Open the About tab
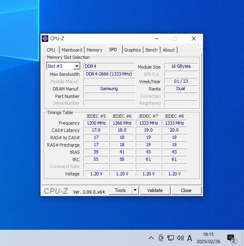 coord(169,50)
